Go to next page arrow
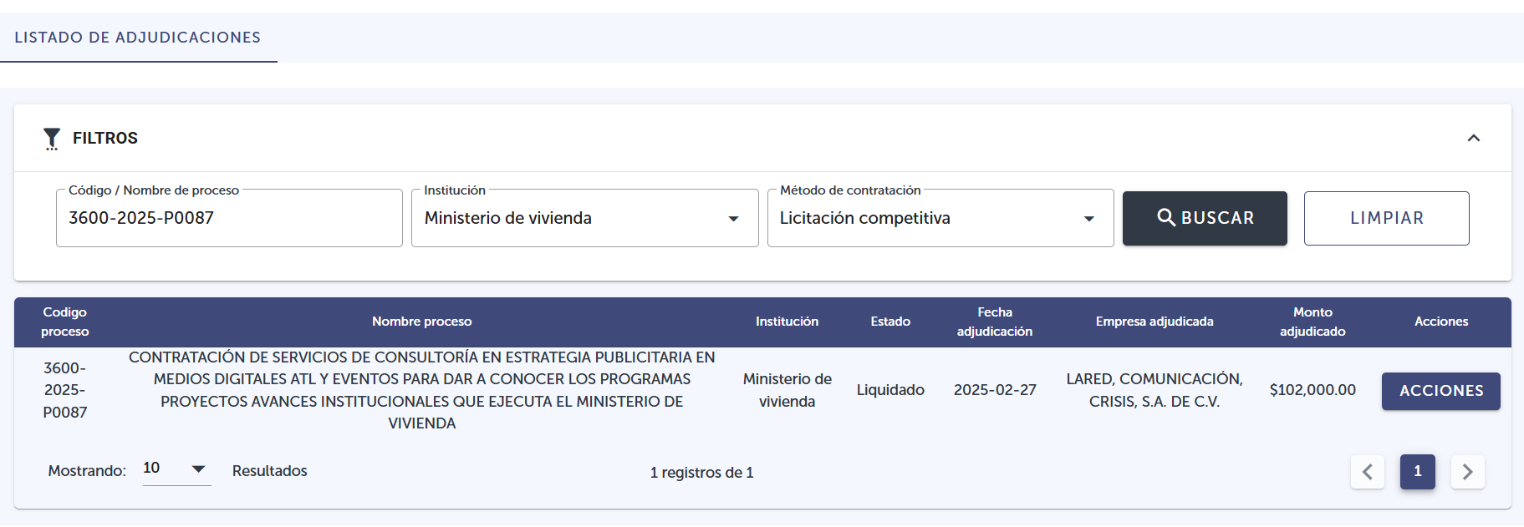 point(1467,472)
